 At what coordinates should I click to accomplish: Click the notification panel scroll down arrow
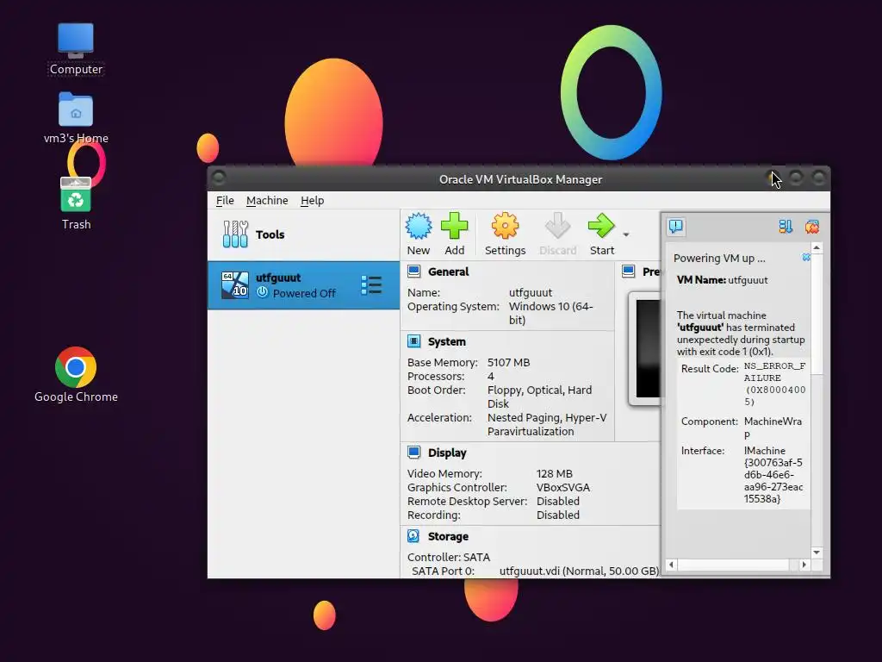click(817, 553)
